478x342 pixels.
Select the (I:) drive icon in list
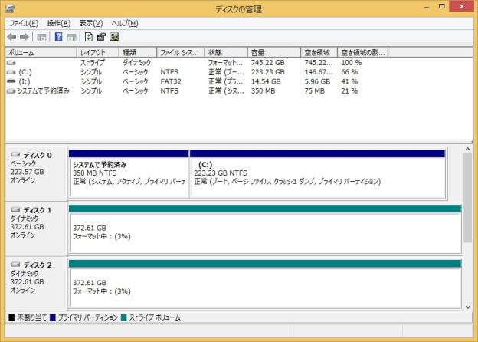pyautogui.click(x=11, y=81)
